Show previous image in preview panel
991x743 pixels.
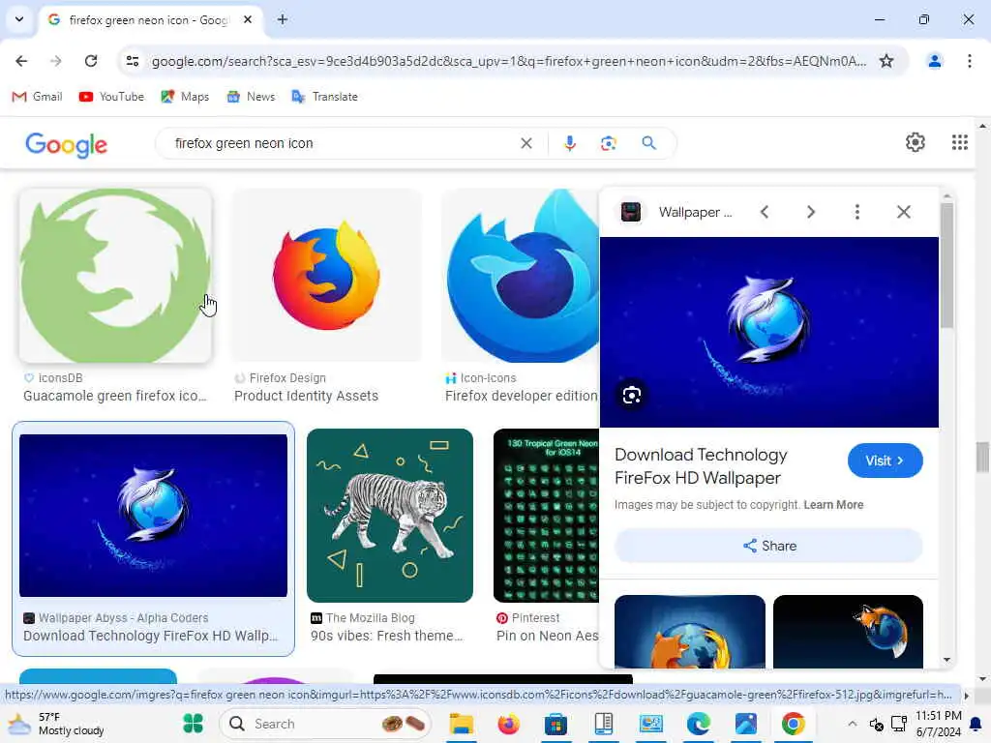click(765, 212)
